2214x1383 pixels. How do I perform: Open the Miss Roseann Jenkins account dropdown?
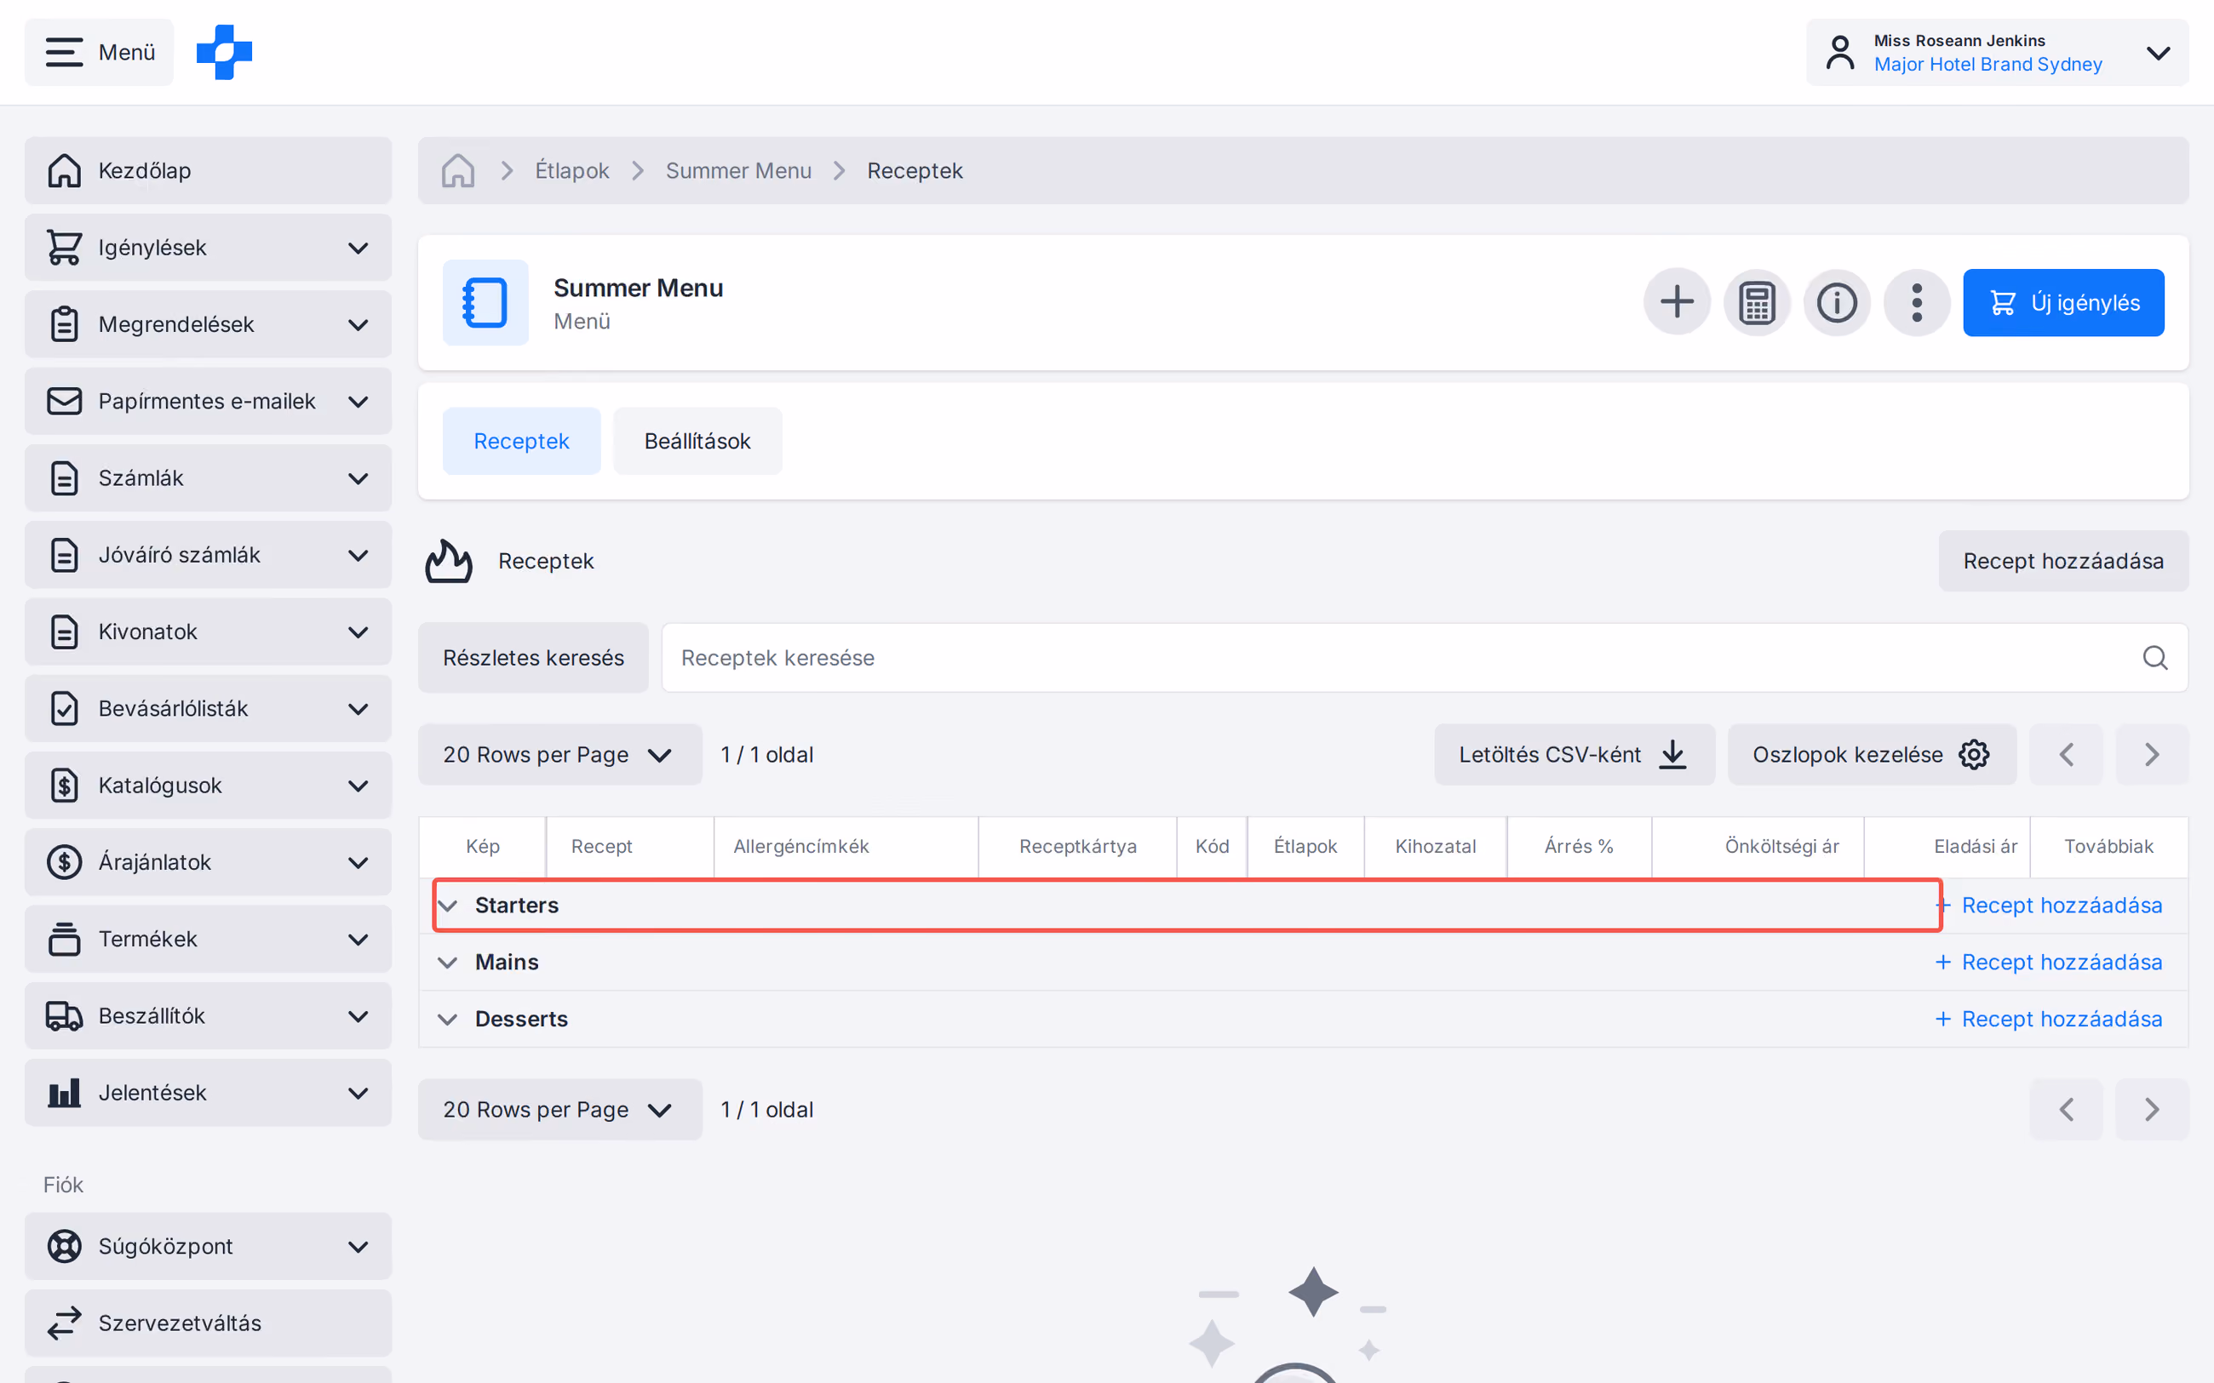(1997, 52)
